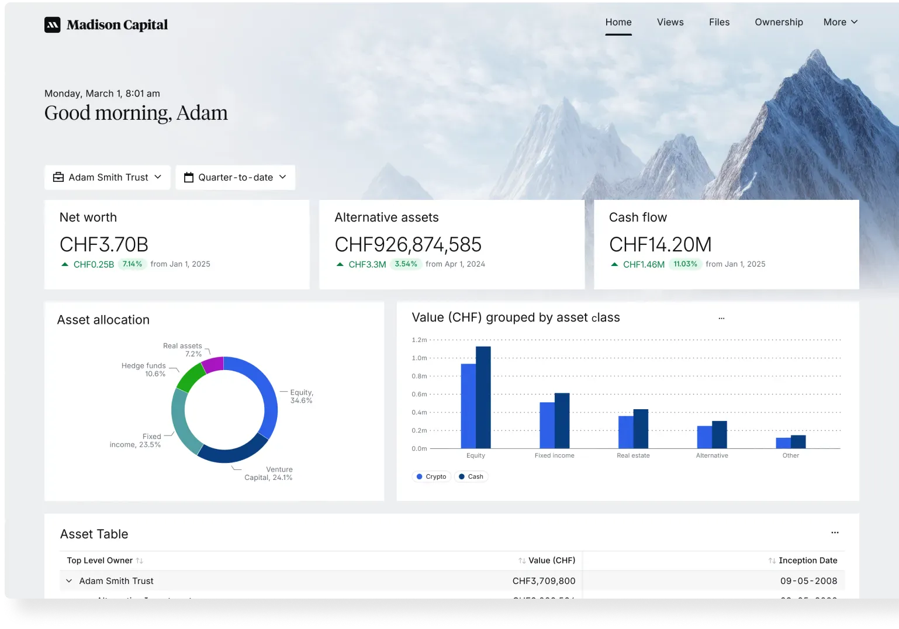Open the Alternative assets card
The width and height of the screenshot is (899, 629).
452,244
